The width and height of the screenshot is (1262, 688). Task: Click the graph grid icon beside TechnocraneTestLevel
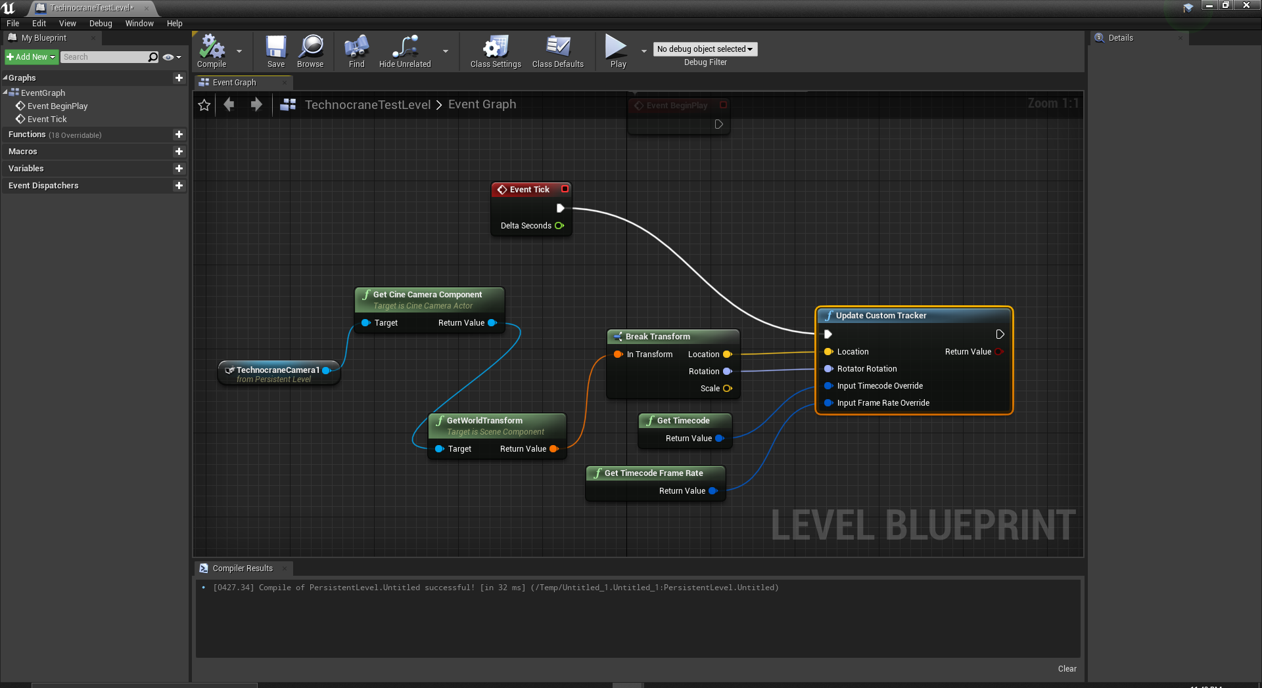pyautogui.click(x=288, y=104)
